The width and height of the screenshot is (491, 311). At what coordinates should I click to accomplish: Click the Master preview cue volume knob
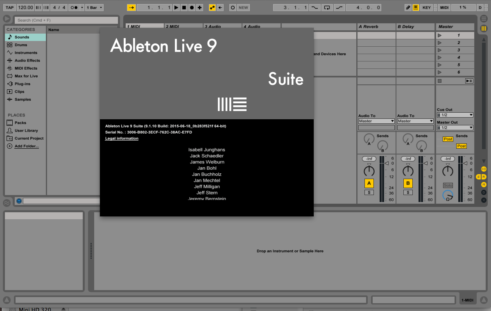(448, 196)
